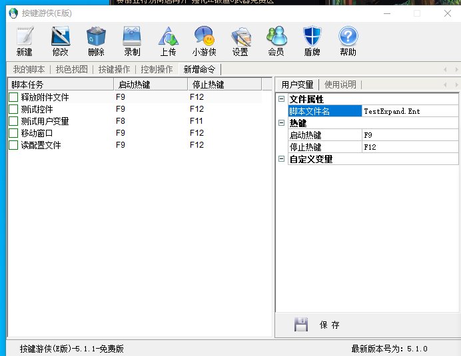Click the 启动热键 value field F9
The image size is (461, 356).
coord(410,135)
